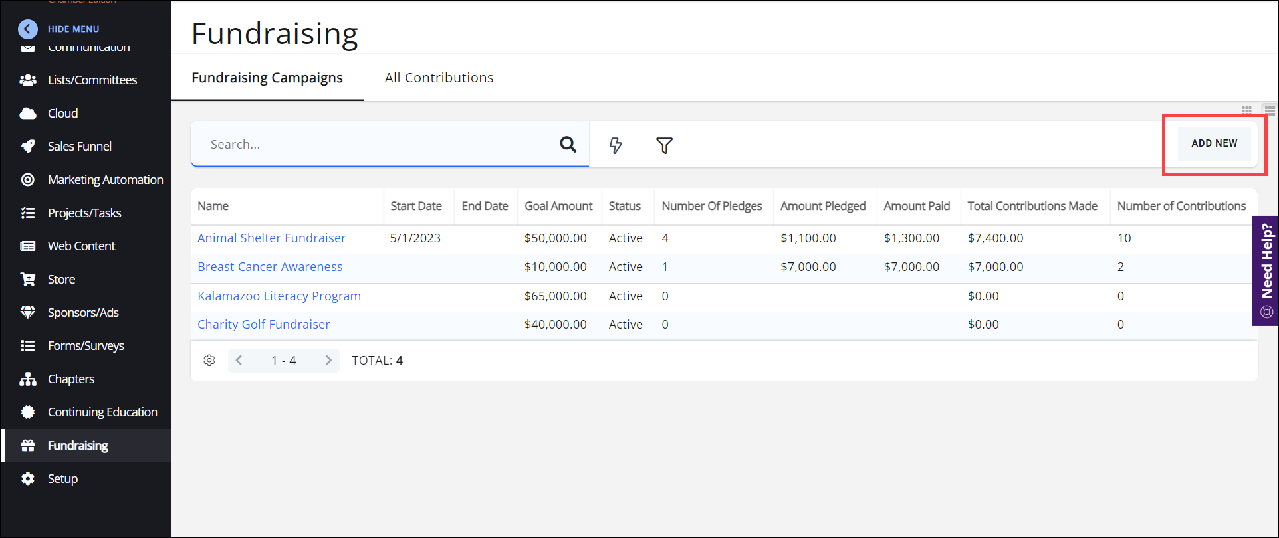This screenshot has width=1279, height=538.
Task: Switch to grid card view icon
Action: [x=1246, y=110]
